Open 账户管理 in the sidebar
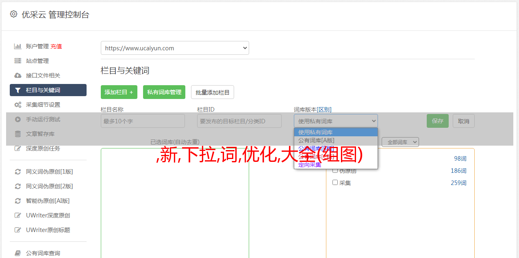 [x=37, y=46]
